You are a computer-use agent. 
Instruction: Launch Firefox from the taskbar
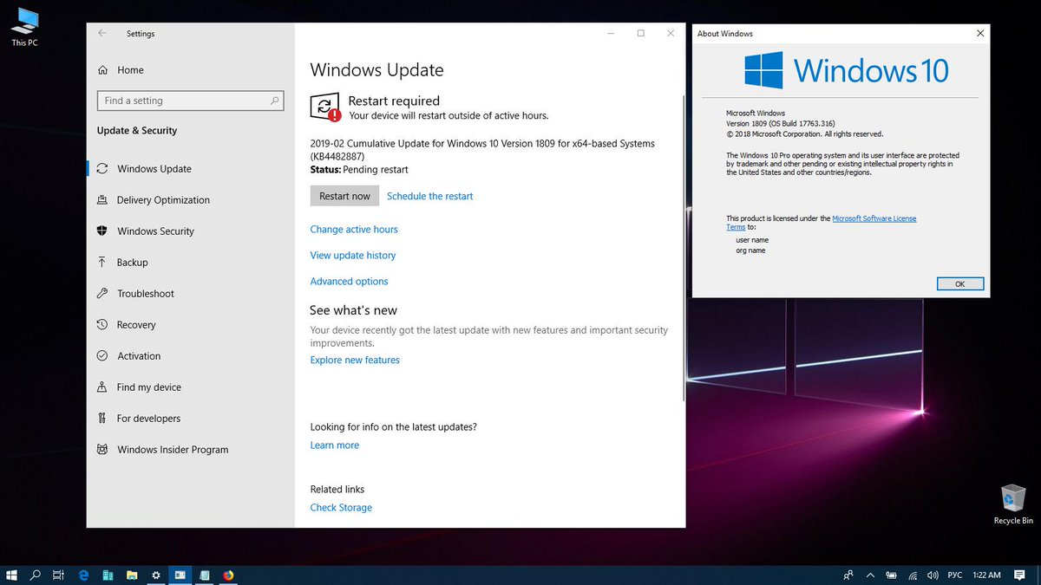tap(229, 575)
